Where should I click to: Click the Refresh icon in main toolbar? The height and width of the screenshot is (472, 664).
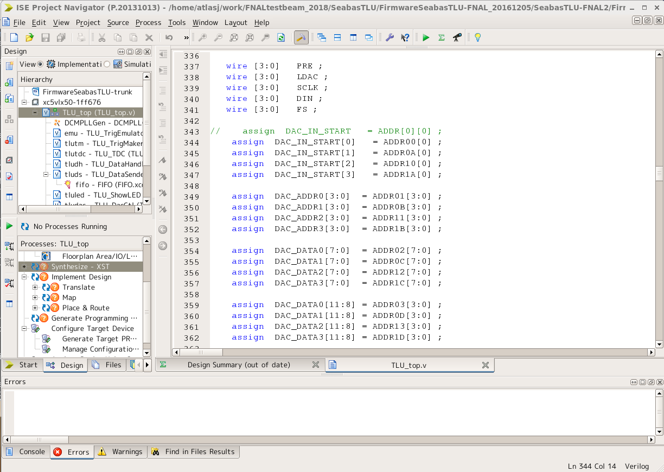pyautogui.click(x=281, y=37)
